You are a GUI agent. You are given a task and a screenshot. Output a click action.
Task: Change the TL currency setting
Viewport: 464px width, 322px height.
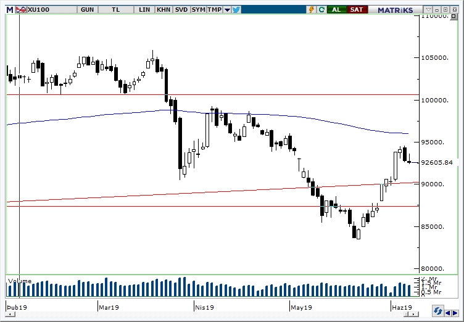coord(116,9)
